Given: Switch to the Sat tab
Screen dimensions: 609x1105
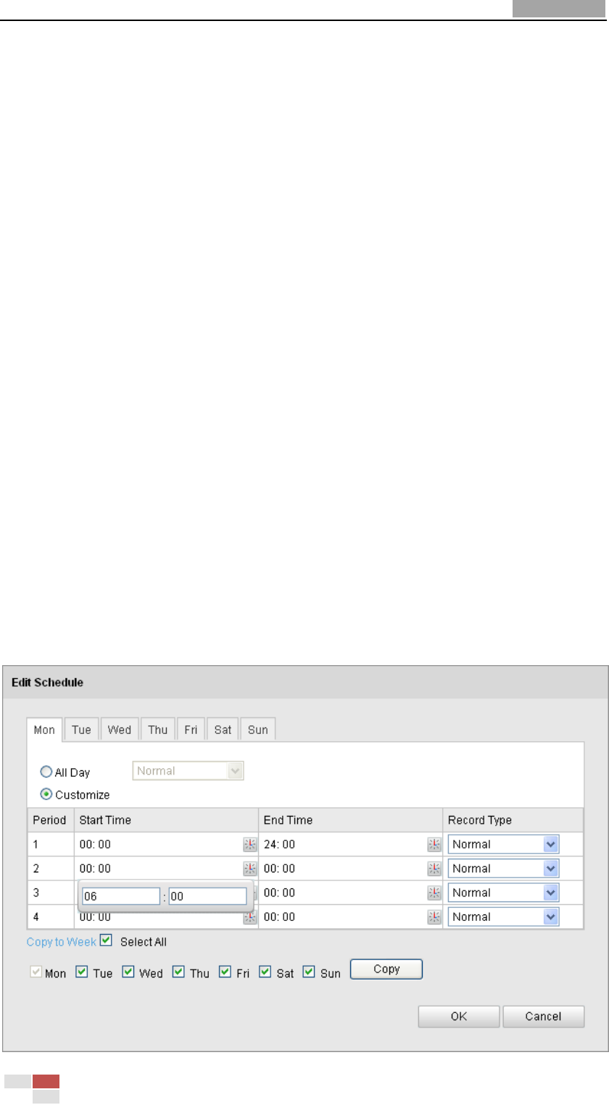Looking at the screenshot, I should 223,730.
